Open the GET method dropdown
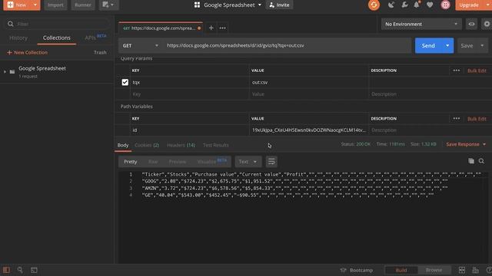The width and height of the screenshot is (492, 276). [x=140, y=46]
